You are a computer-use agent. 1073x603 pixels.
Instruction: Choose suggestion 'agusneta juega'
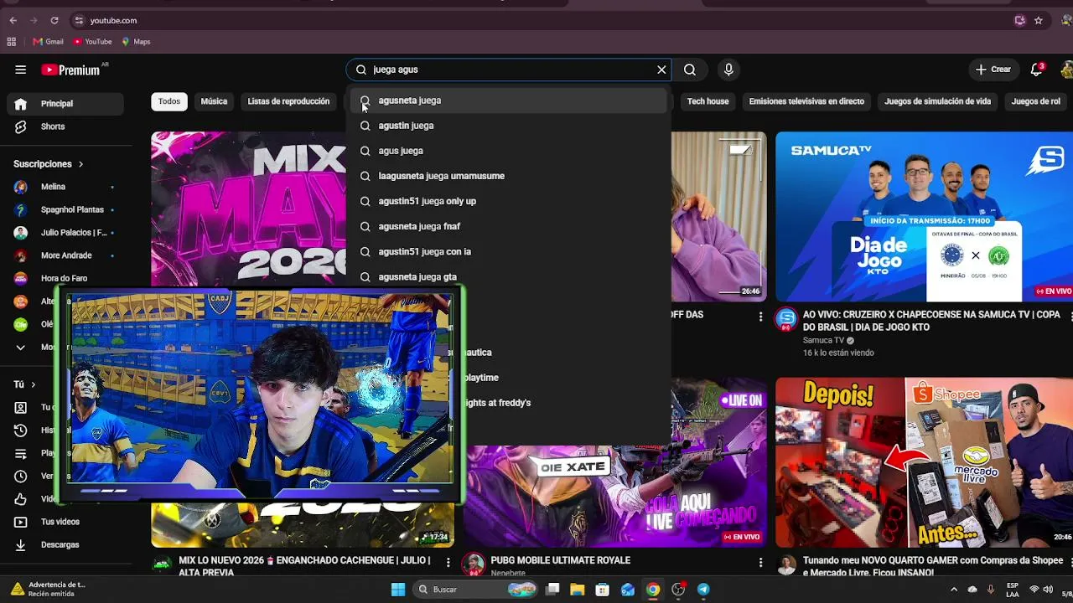coord(509,100)
